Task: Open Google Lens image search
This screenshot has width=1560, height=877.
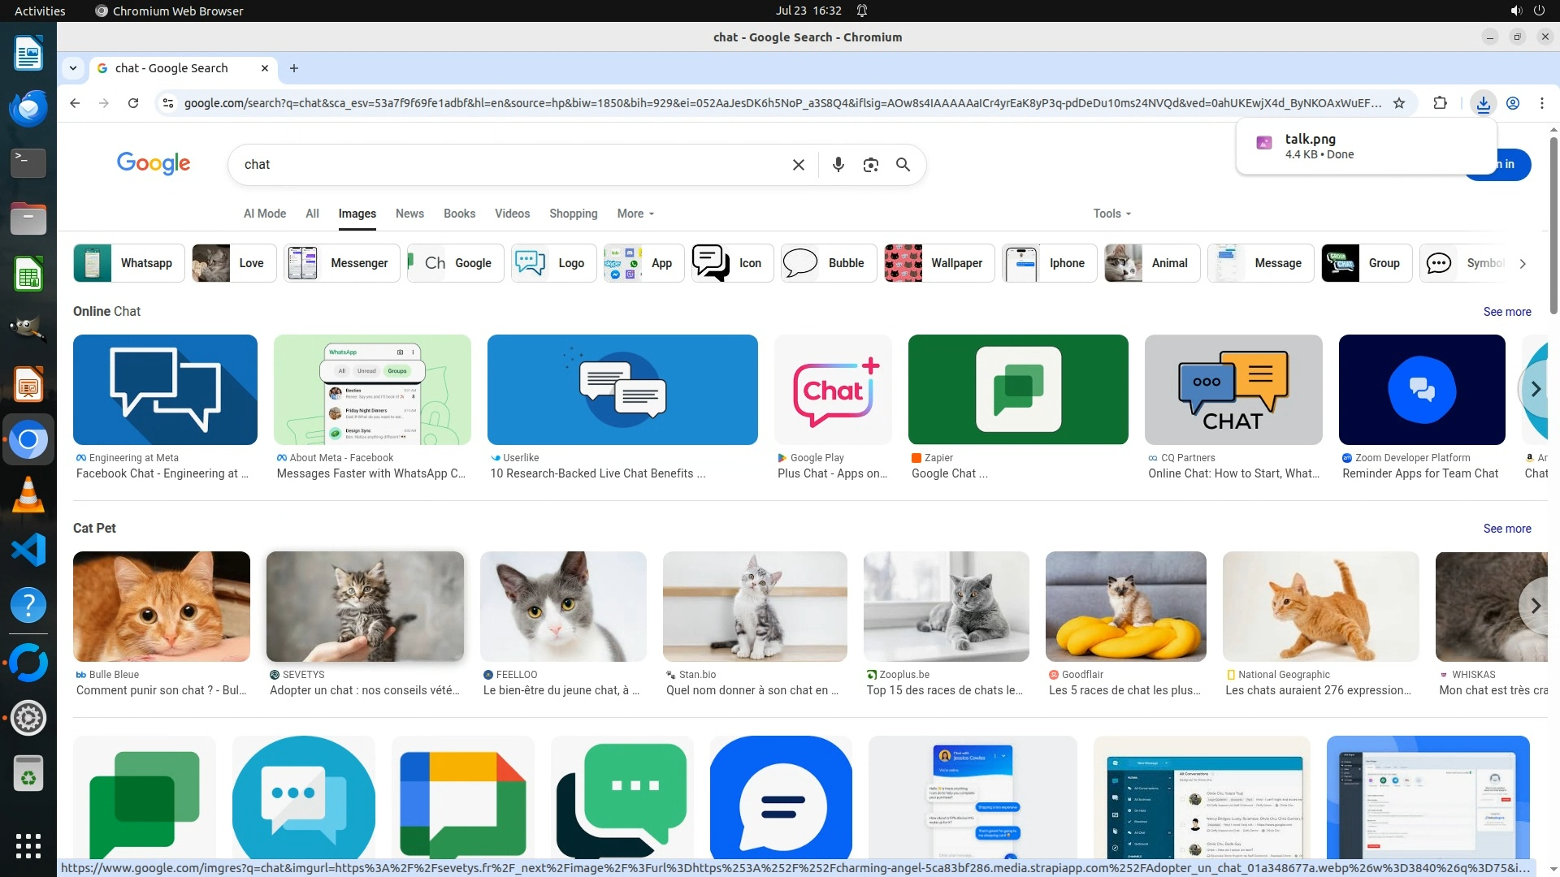Action: pos(870,165)
